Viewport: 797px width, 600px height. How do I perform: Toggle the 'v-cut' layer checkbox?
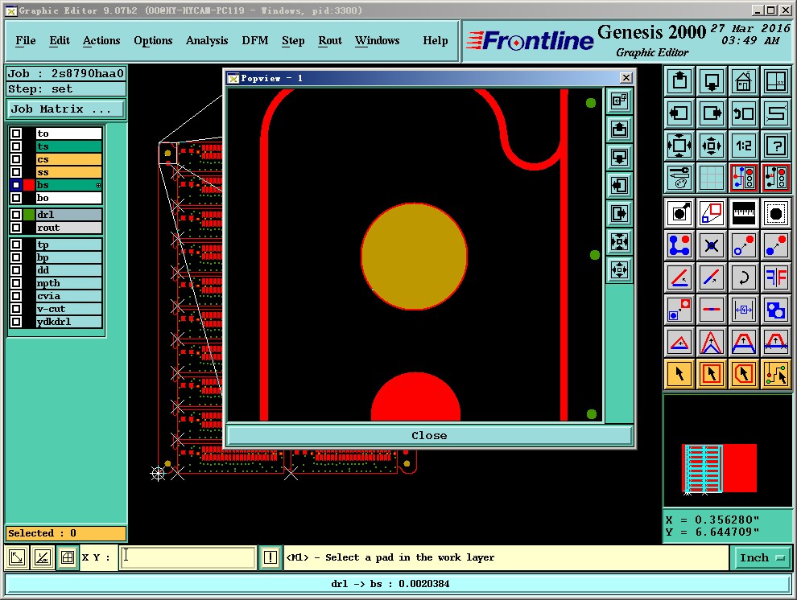point(16,309)
